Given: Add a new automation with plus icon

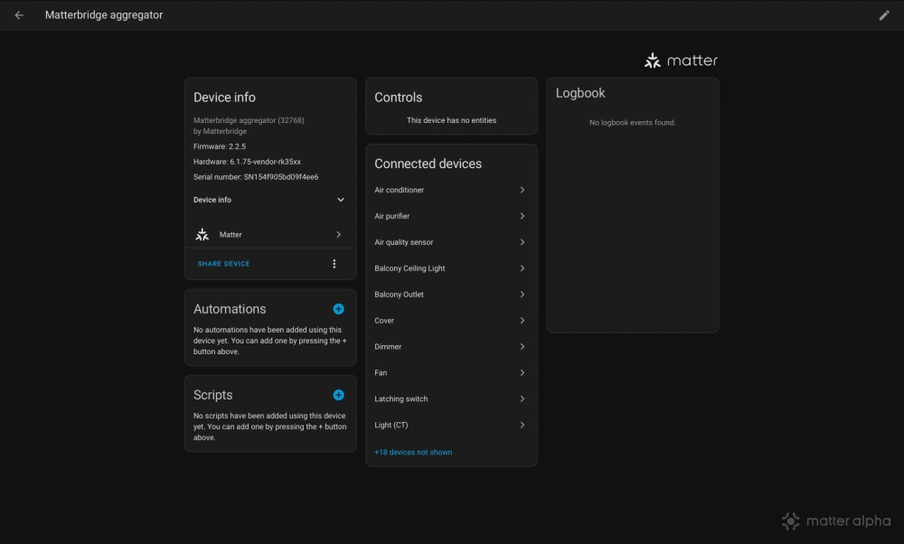Looking at the screenshot, I should pyautogui.click(x=338, y=309).
